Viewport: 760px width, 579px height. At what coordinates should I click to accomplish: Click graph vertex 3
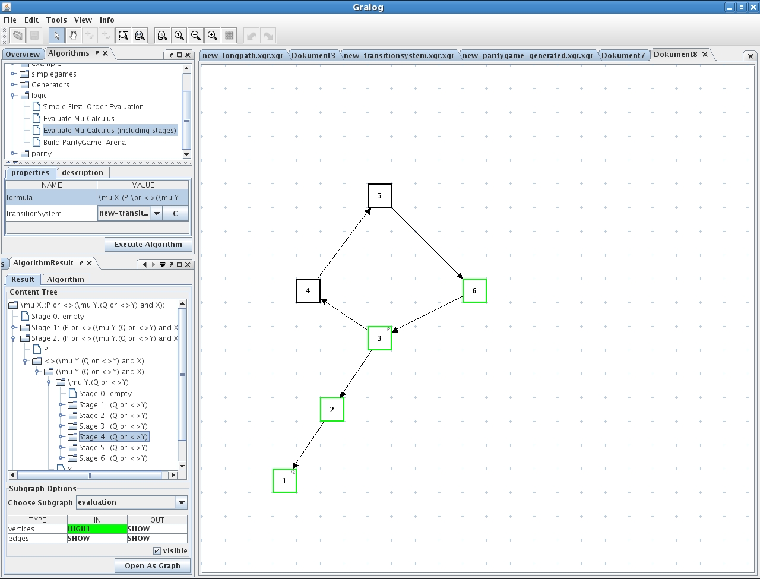click(379, 338)
